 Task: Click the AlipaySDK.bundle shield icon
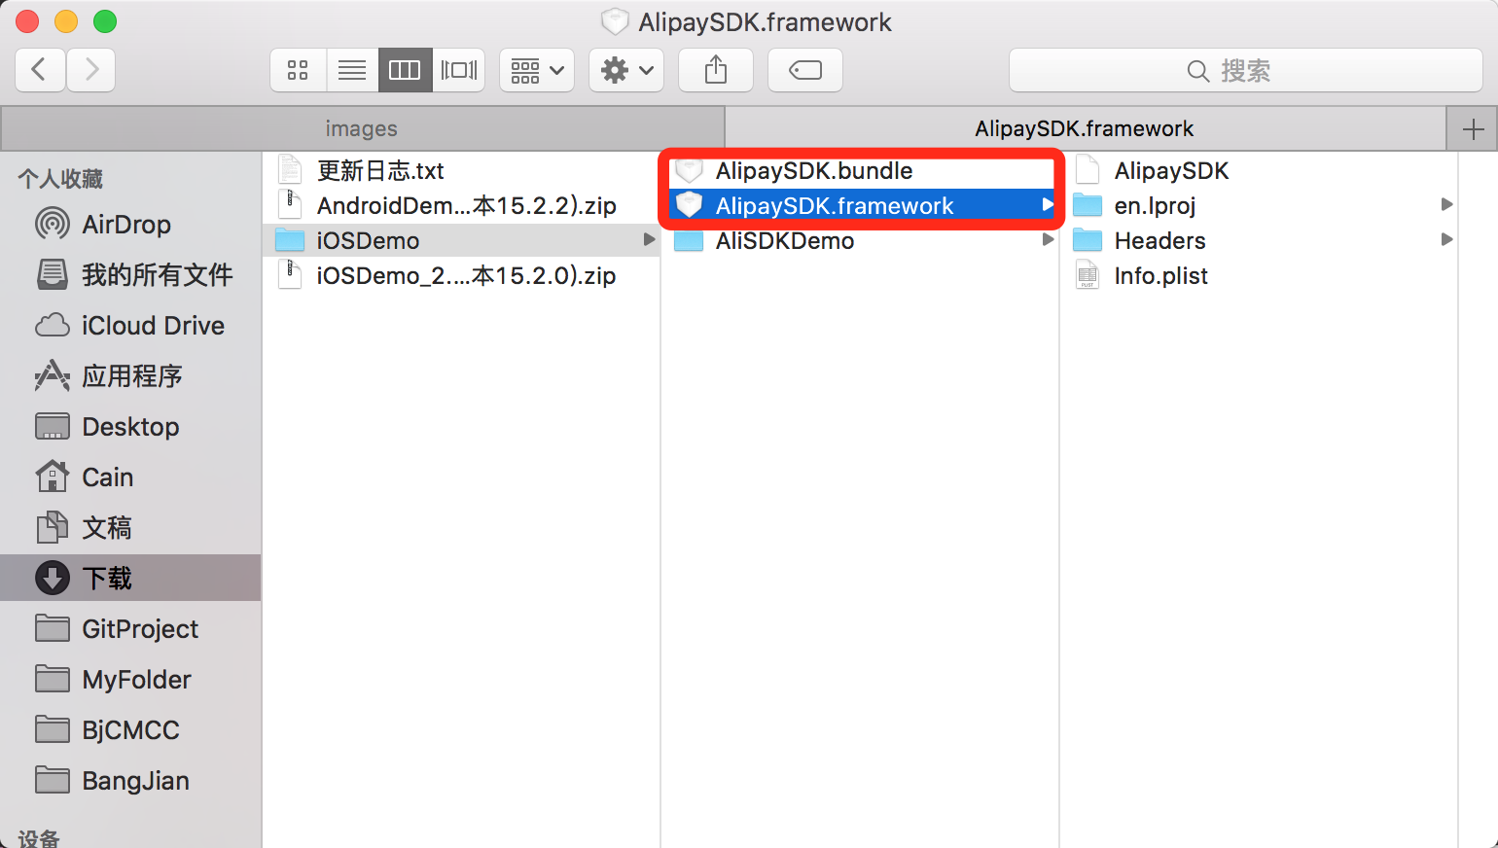689,170
